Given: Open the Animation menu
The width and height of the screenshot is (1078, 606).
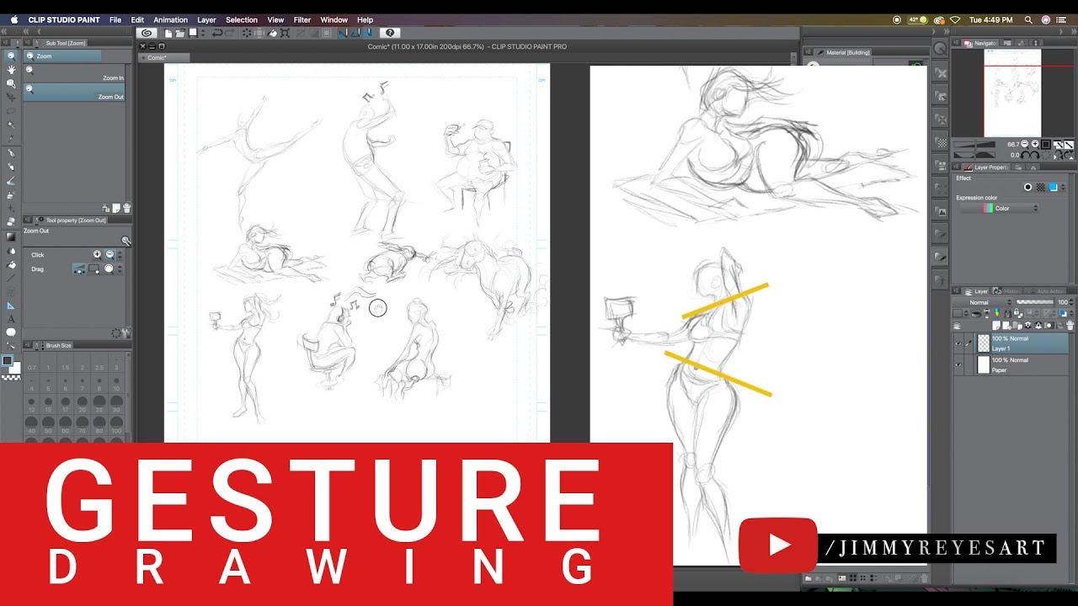Looking at the screenshot, I should tap(170, 19).
